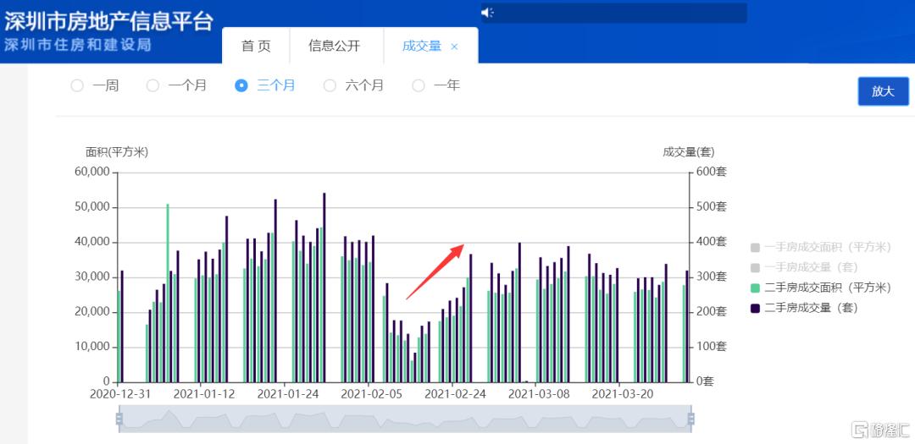Image resolution: width=915 pixels, height=444 pixels.
Task: Close the 成交量 tab
Action: (454, 47)
